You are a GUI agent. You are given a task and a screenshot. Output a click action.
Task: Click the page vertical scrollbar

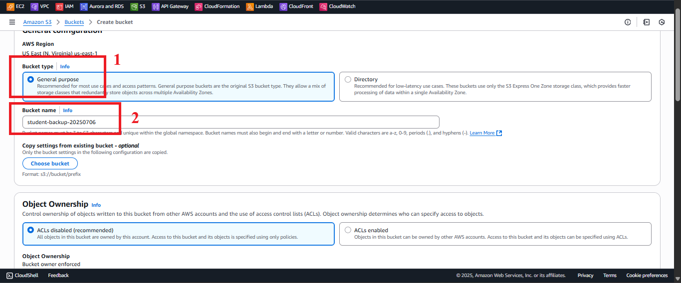tap(678, 55)
